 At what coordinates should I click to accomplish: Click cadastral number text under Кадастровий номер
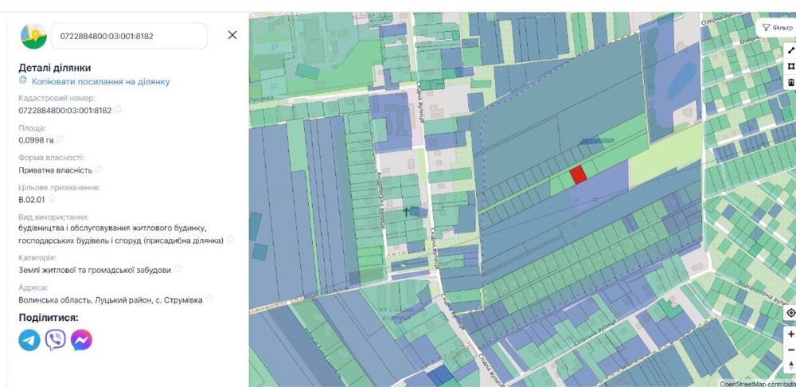[x=65, y=110]
